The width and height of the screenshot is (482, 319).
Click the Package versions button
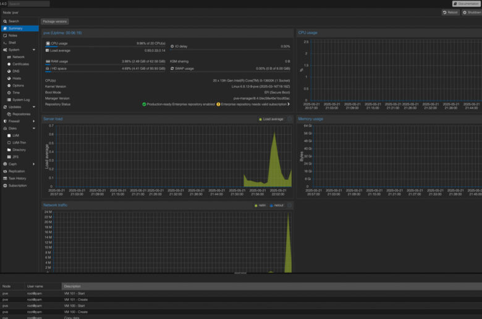click(x=55, y=21)
